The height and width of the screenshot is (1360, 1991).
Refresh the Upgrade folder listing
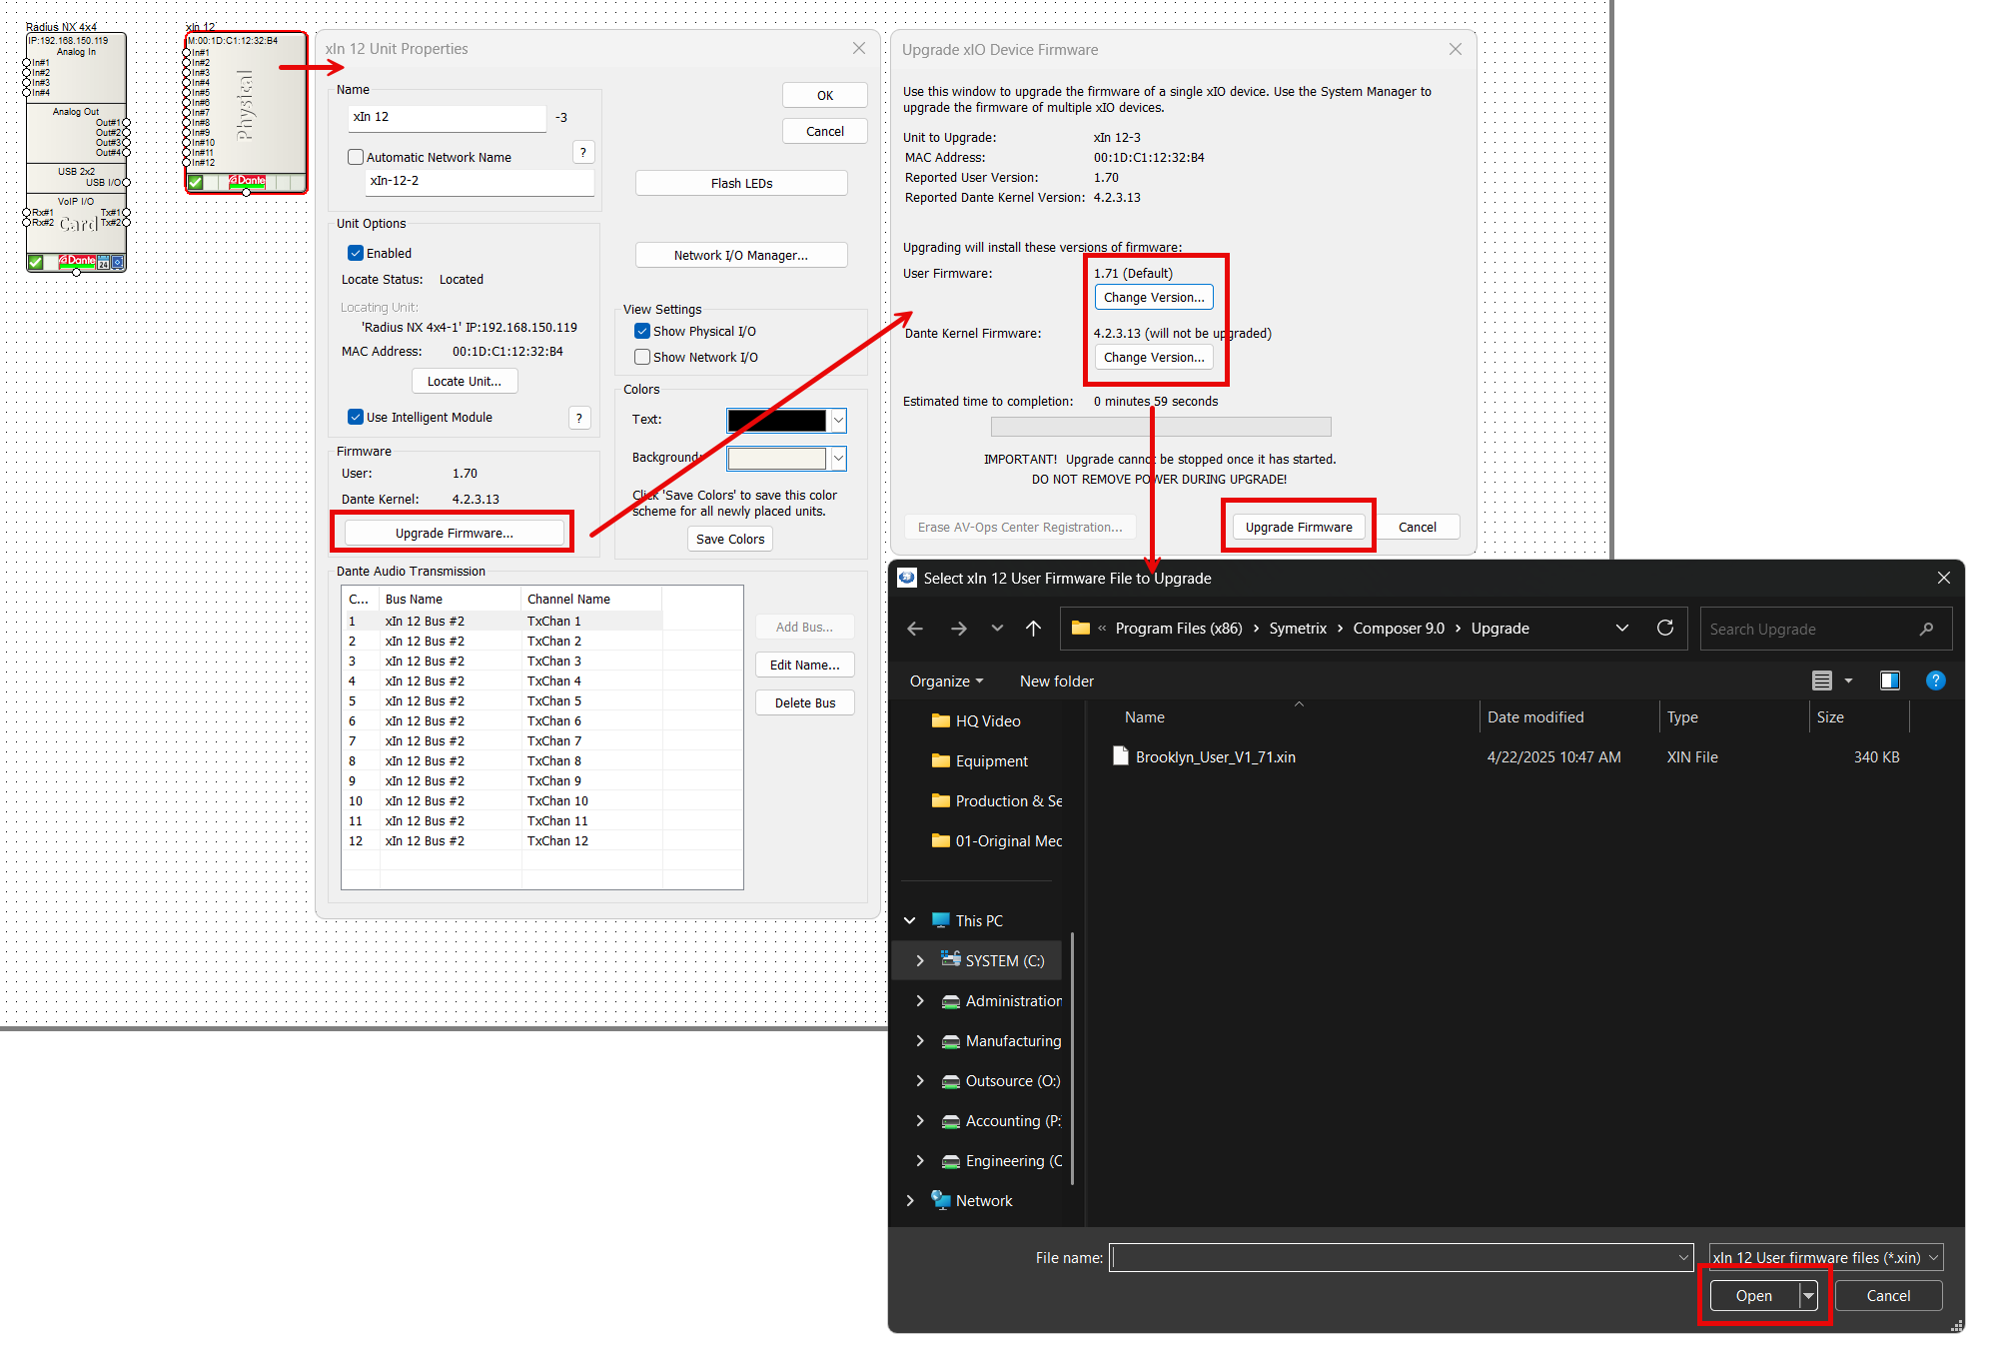tap(1665, 628)
